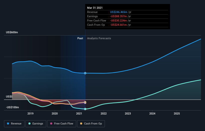
Task: Click the US$600m y-axis label
Action: pos(12,32)
